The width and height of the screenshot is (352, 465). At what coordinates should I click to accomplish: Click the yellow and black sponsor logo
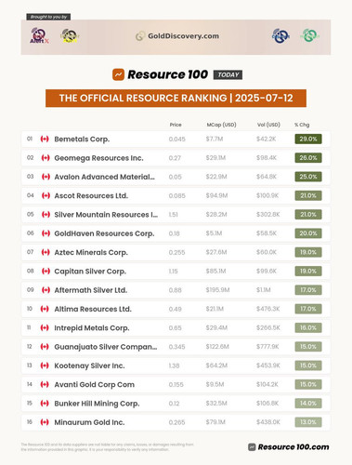pos(70,35)
